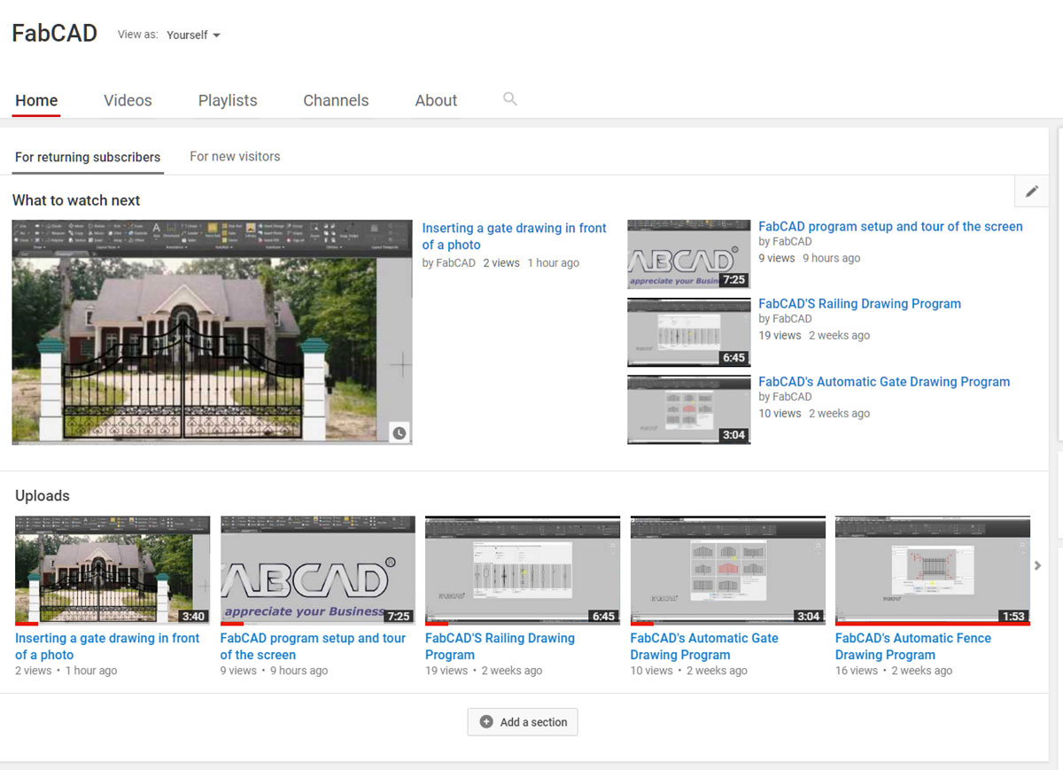Click the 1:53 Automatic Fence upload thumbnail
The height and width of the screenshot is (770, 1063).
932,570
